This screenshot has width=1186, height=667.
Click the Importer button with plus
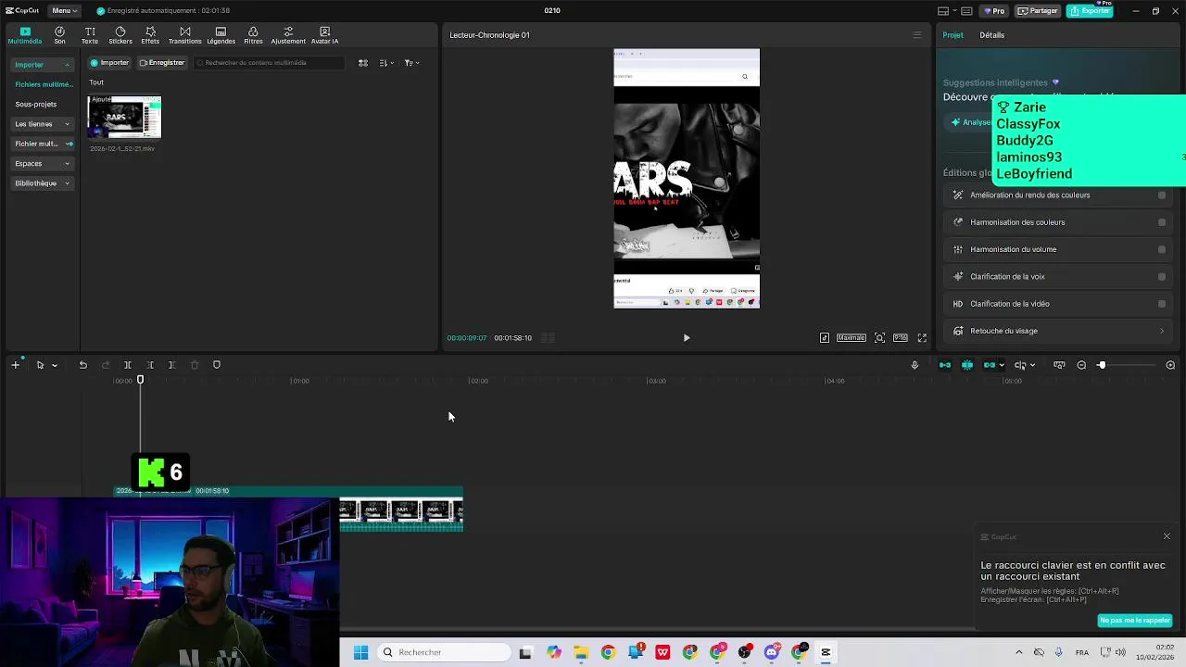pyautogui.click(x=109, y=63)
